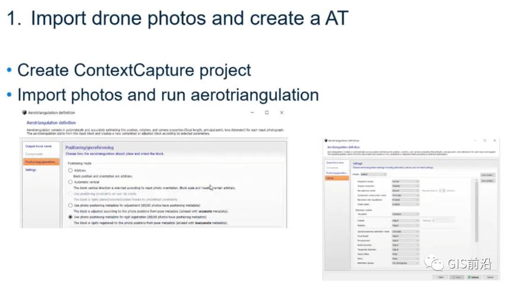Click the Tolerance field beside Position
Viewport: 508px width, 286px height.
point(444,221)
